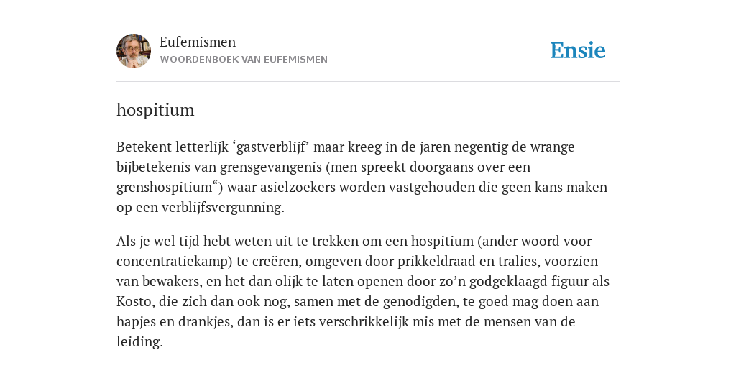The width and height of the screenshot is (736, 368).
Task: Click the word Betekent starting first paragraph
Action: tap(144, 147)
